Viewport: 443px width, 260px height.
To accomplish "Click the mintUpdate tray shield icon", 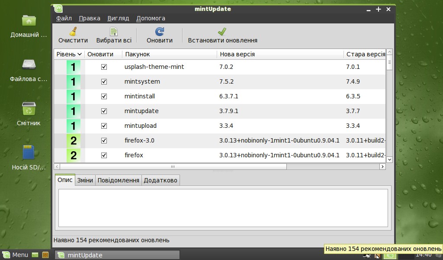I will (x=390, y=256).
